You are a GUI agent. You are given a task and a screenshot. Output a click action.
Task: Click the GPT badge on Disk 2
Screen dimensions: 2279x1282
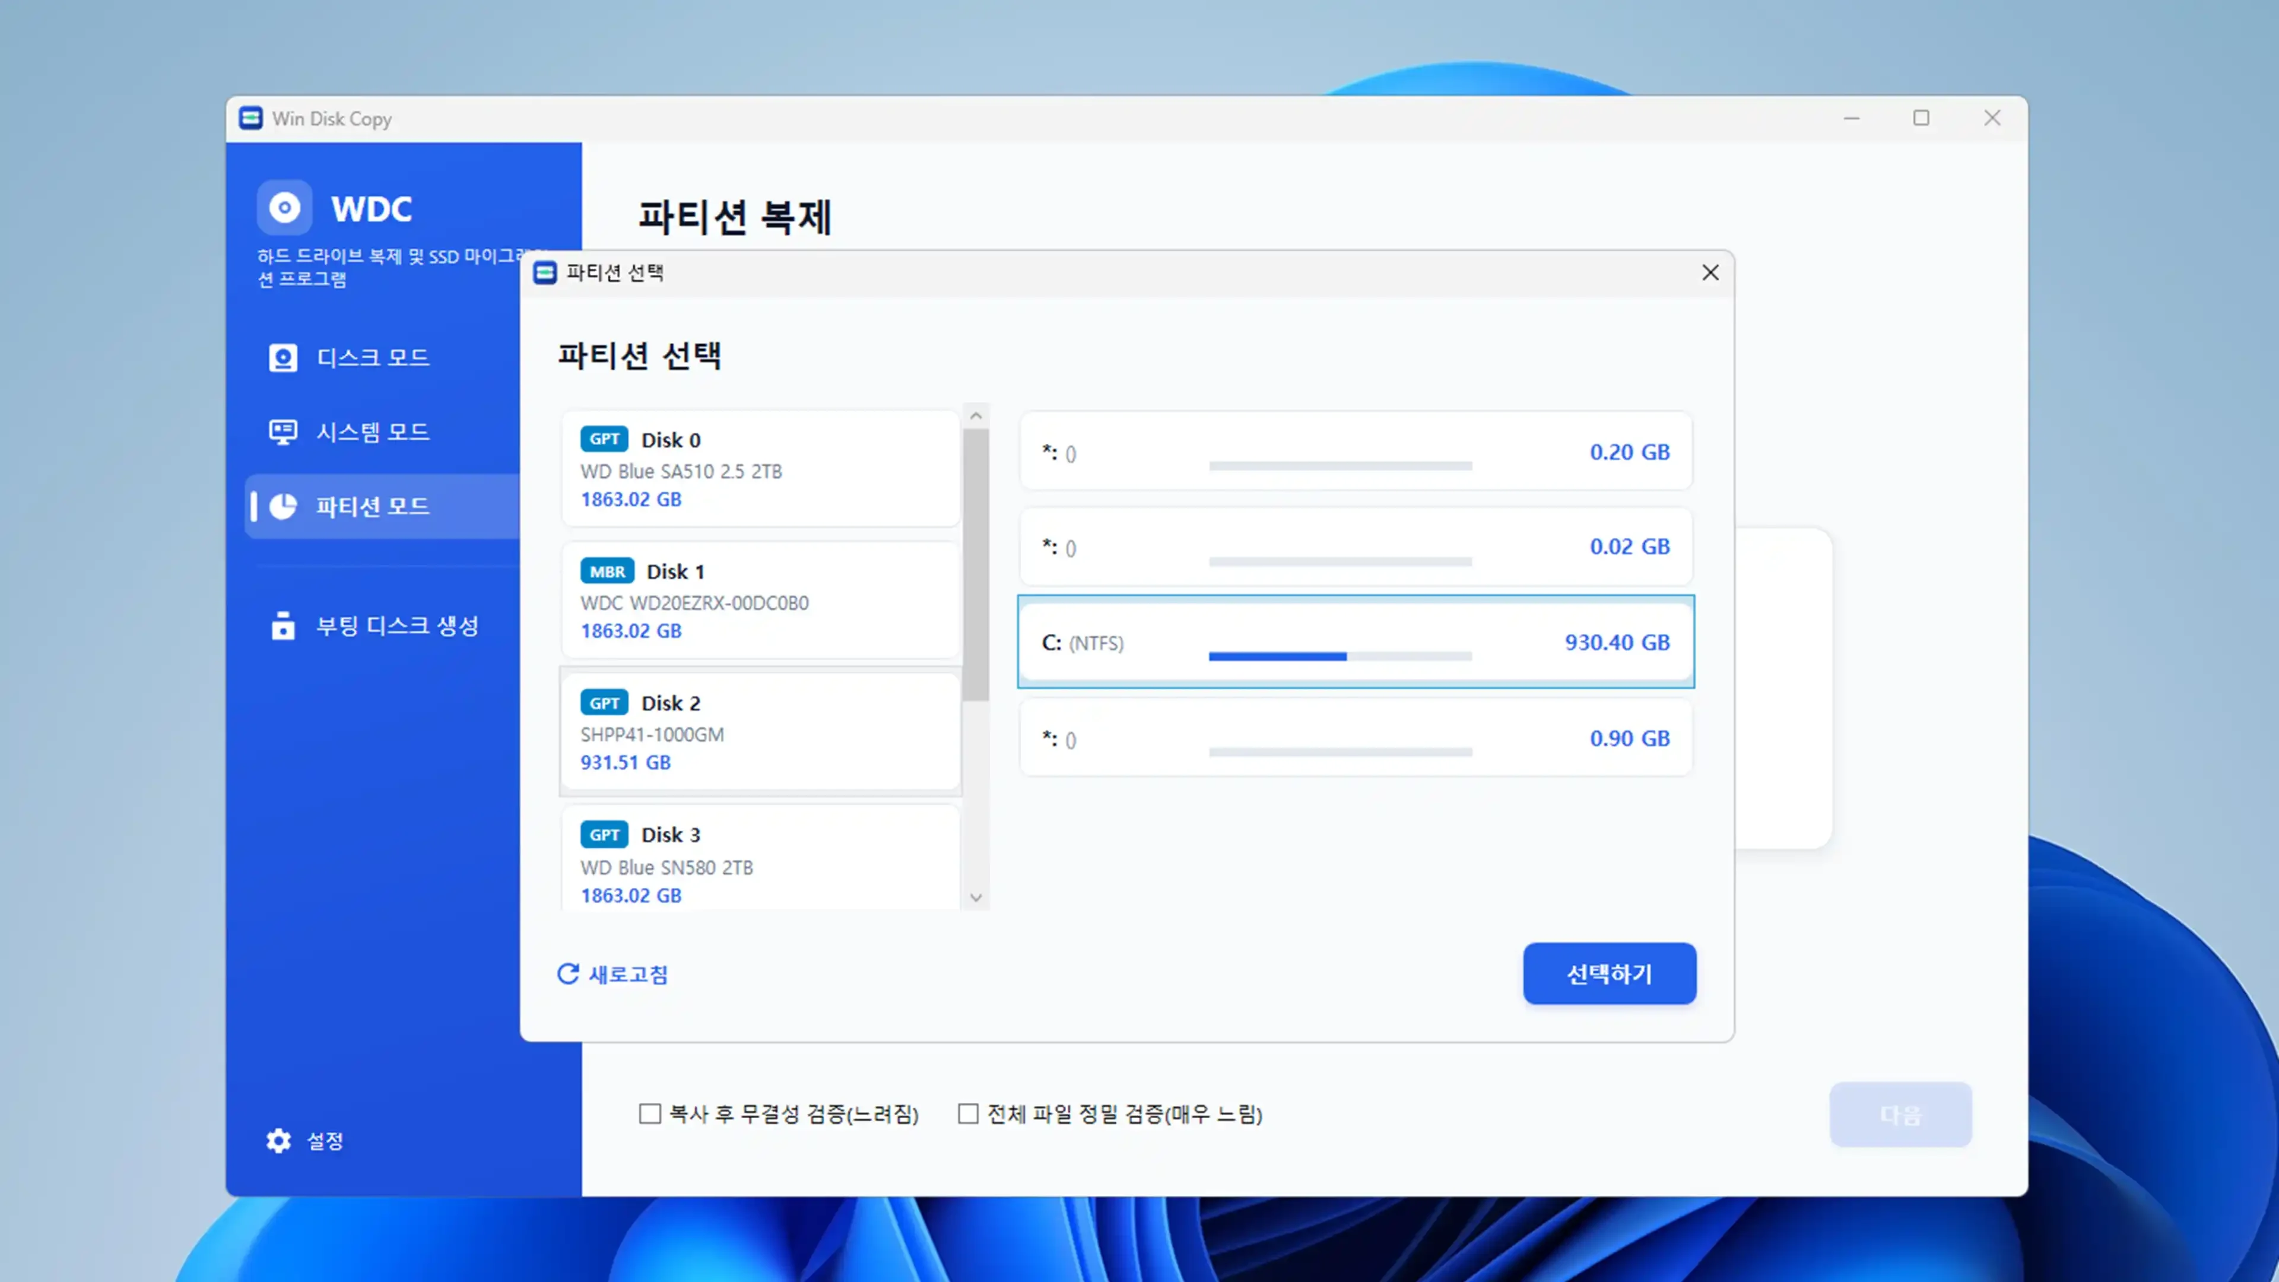[x=604, y=703]
